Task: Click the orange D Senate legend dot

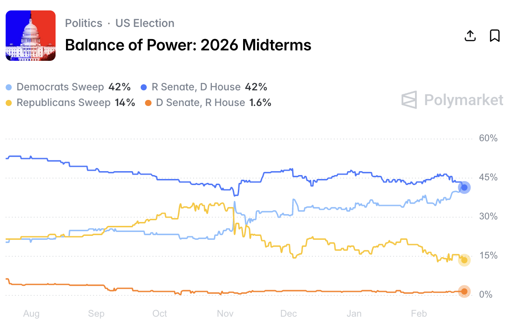Action: (x=148, y=103)
